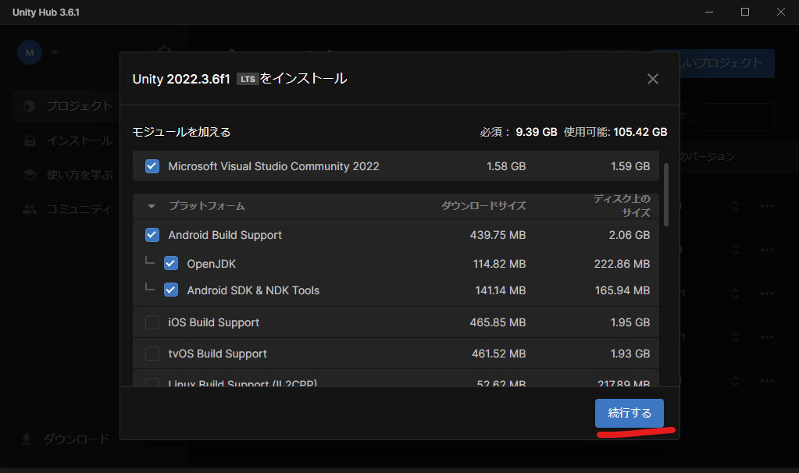Click the module list vertical scrollbar
The image size is (799, 473).
pyautogui.click(x=666, y=195)
